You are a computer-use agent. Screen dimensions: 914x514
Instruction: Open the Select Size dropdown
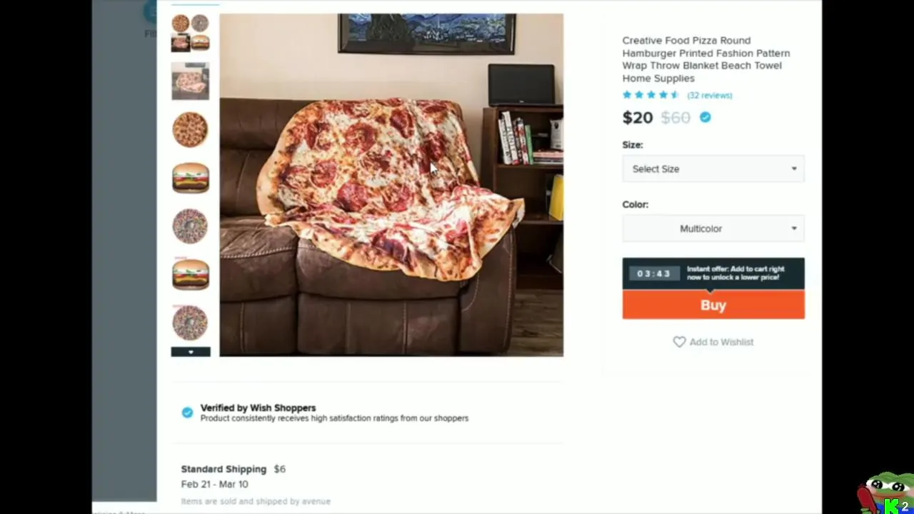713,169
